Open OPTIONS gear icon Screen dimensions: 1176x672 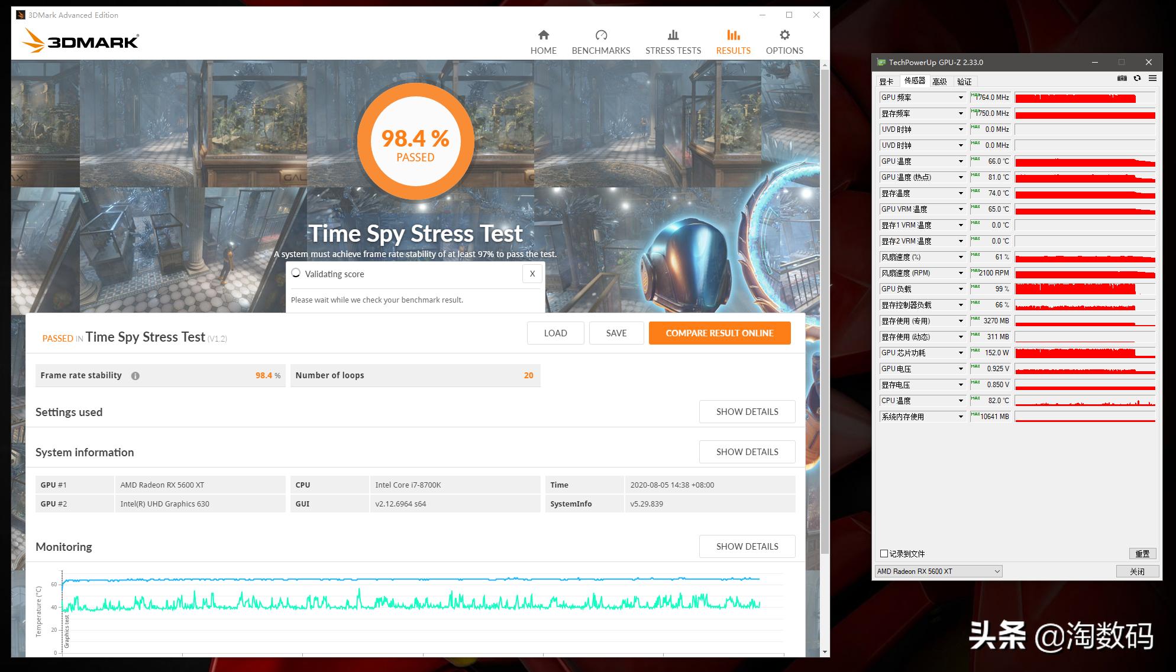point(784,35)
